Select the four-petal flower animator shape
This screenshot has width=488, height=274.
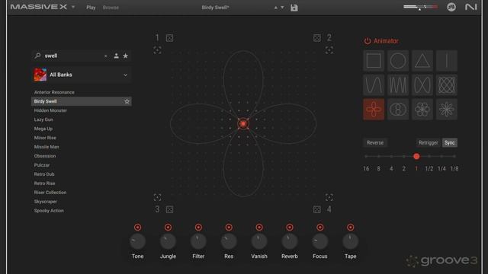(x=374, y=110)
